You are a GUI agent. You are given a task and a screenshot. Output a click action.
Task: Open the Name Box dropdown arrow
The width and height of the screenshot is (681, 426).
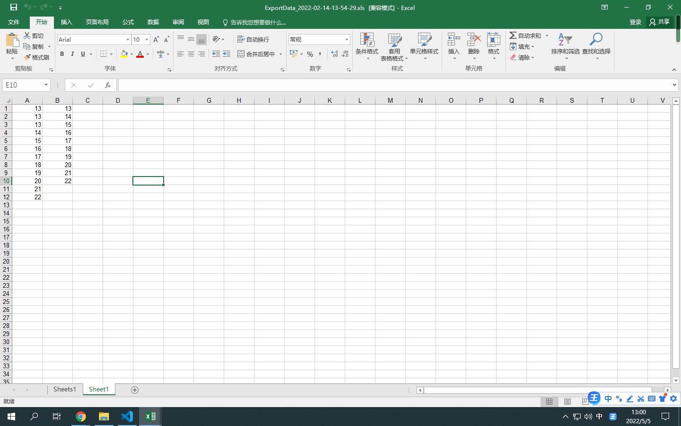click(x=46, y=85)
